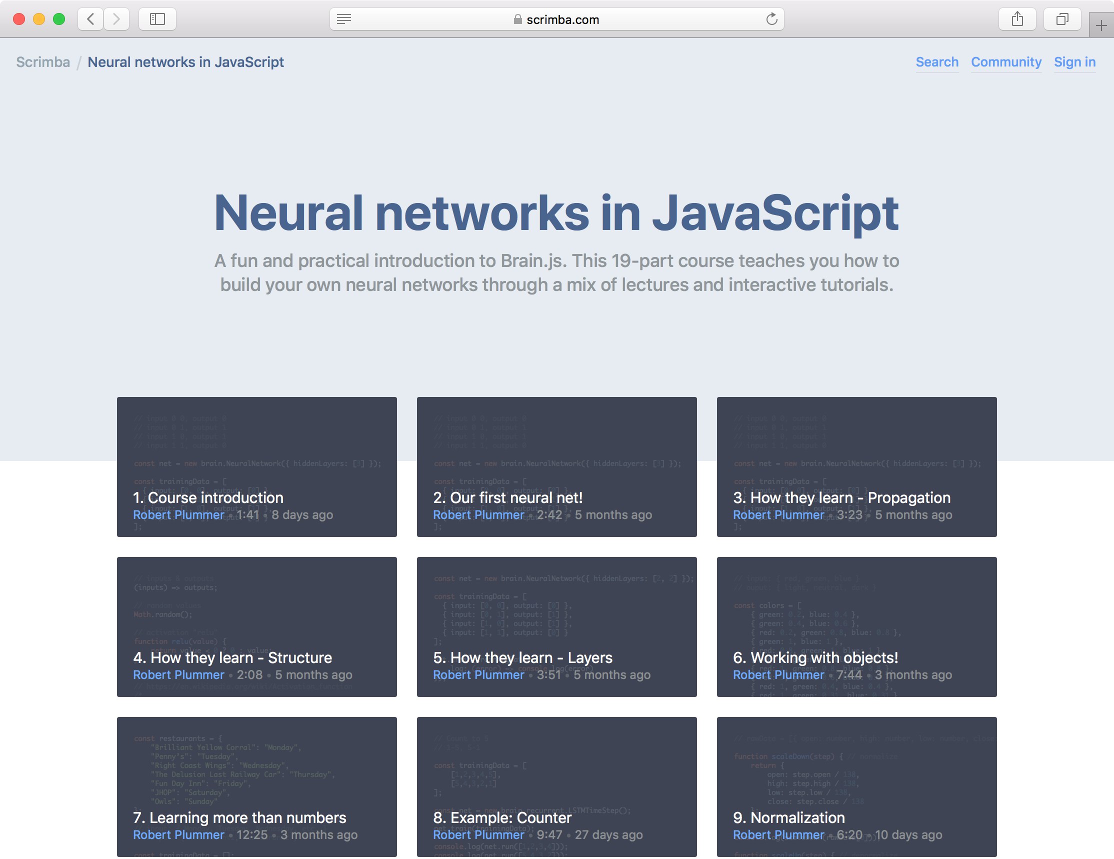Click the padlock icon in address bar
The width and height of the screenshot is (1114, 859).
coord(517,19)
